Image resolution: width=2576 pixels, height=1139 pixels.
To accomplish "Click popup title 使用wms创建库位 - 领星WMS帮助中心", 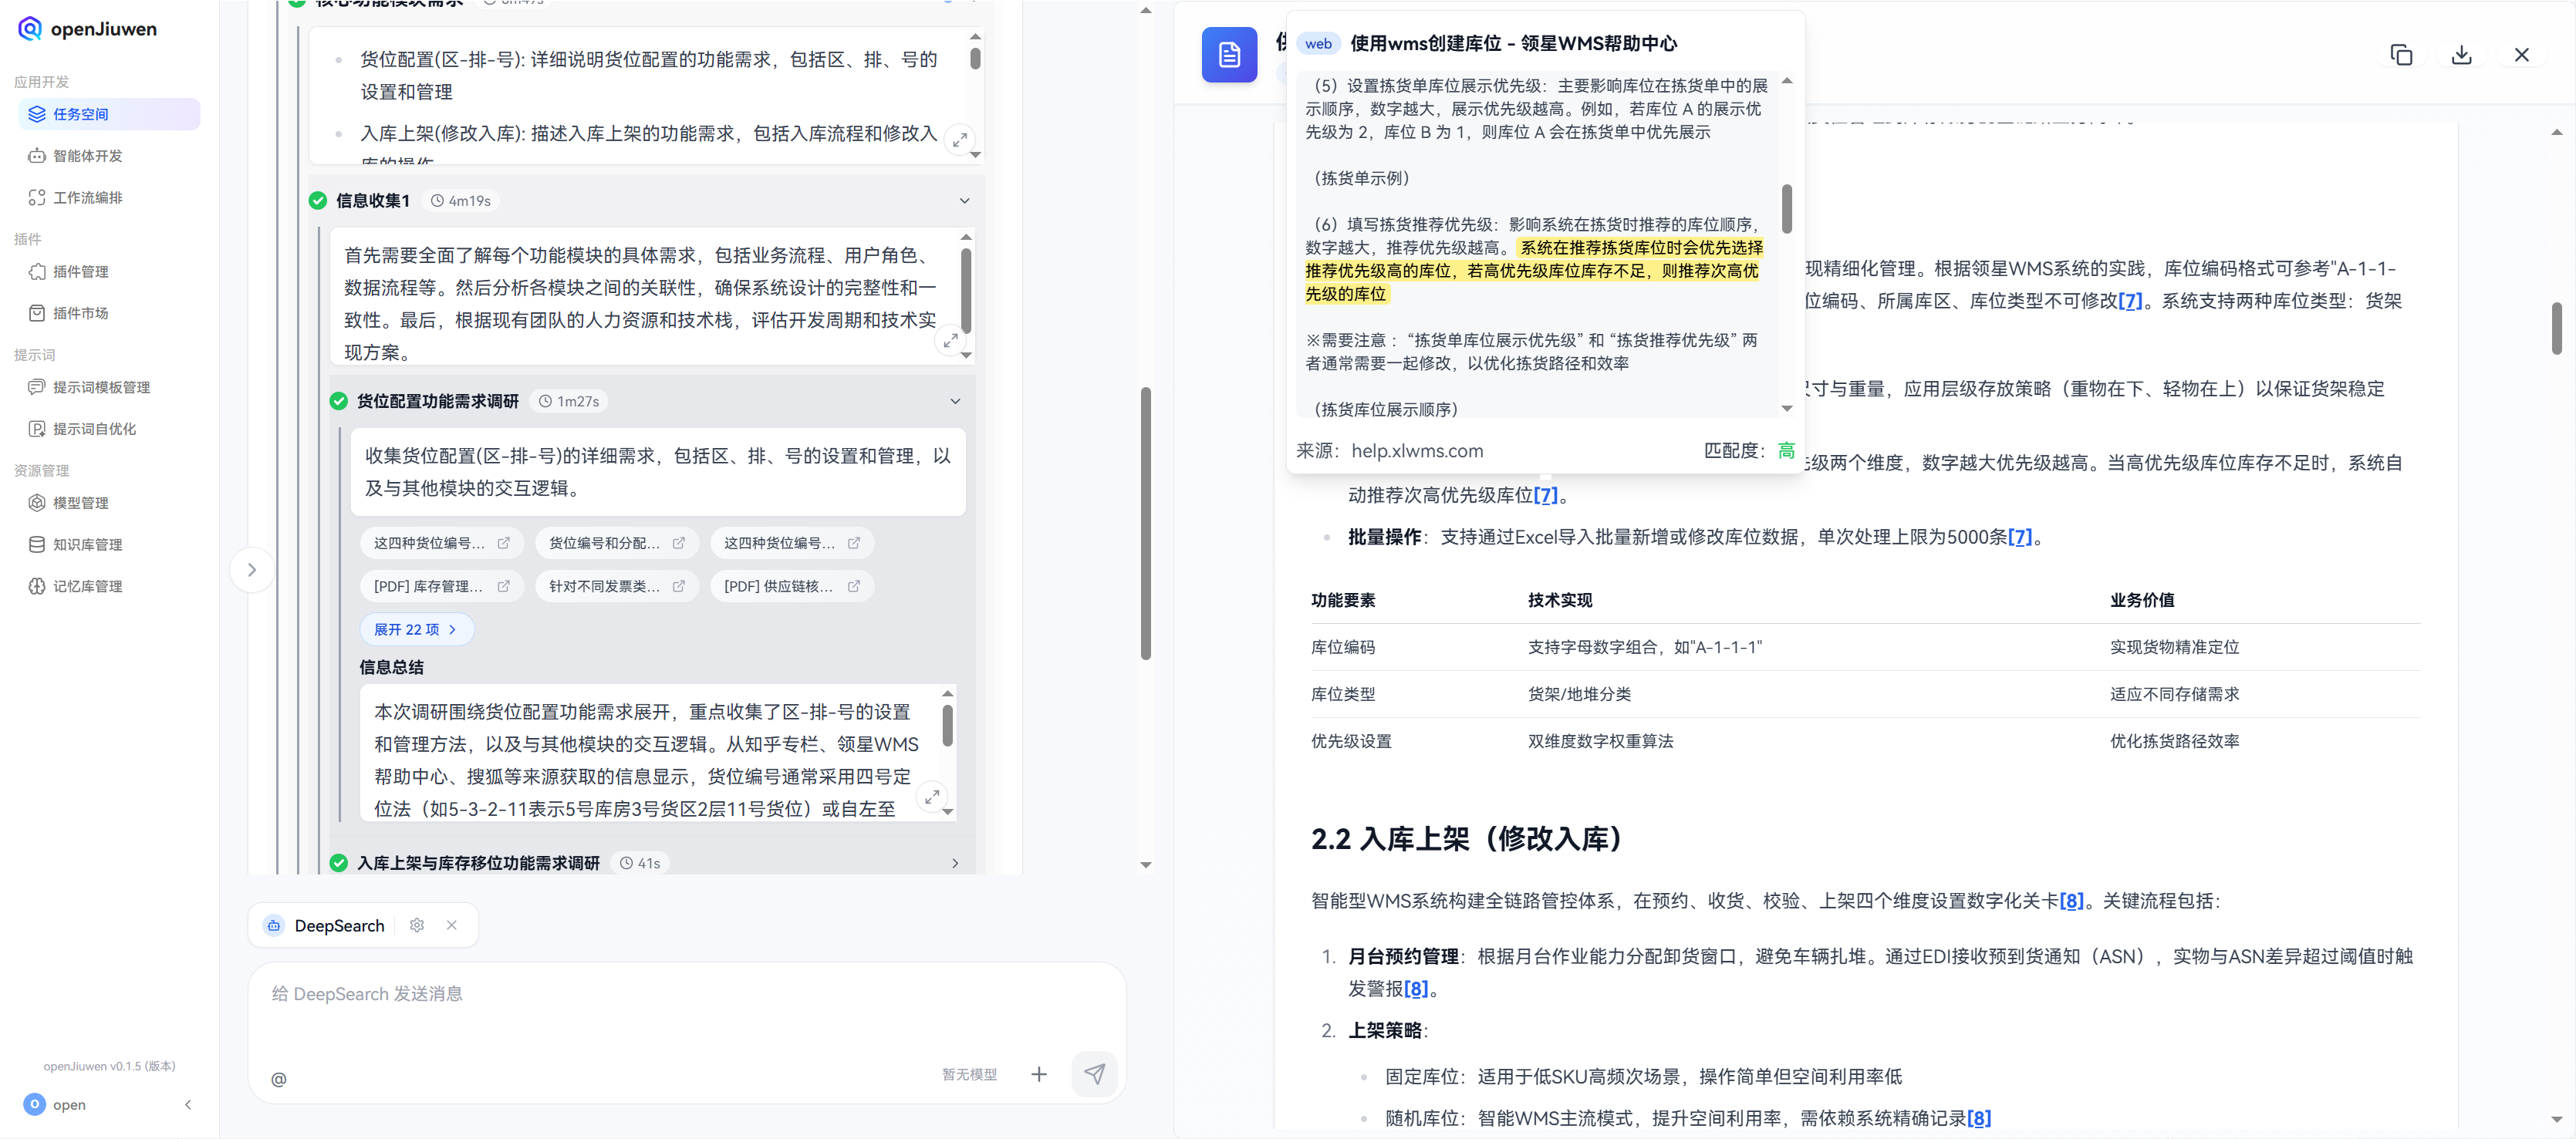I will (x=1513, y=43).
